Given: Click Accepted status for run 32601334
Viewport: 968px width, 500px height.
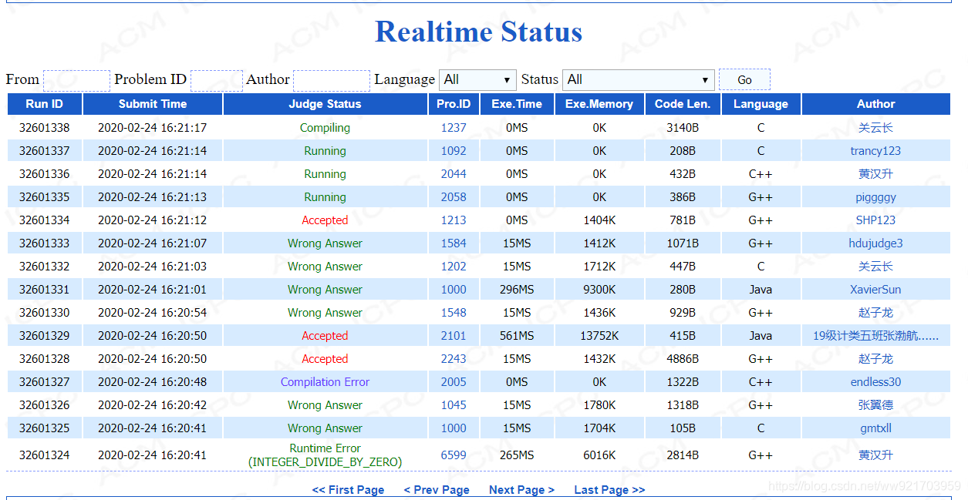Looking at the screenshot, I should 325,220.
